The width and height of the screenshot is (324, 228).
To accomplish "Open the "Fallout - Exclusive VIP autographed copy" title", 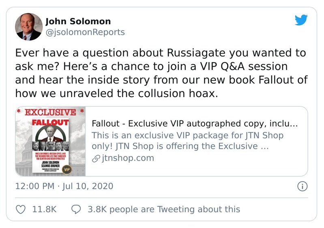I will point(195,124).
